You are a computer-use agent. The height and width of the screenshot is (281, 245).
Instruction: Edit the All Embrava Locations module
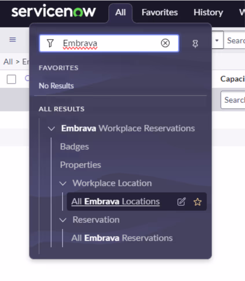click(x=181, y=202)
